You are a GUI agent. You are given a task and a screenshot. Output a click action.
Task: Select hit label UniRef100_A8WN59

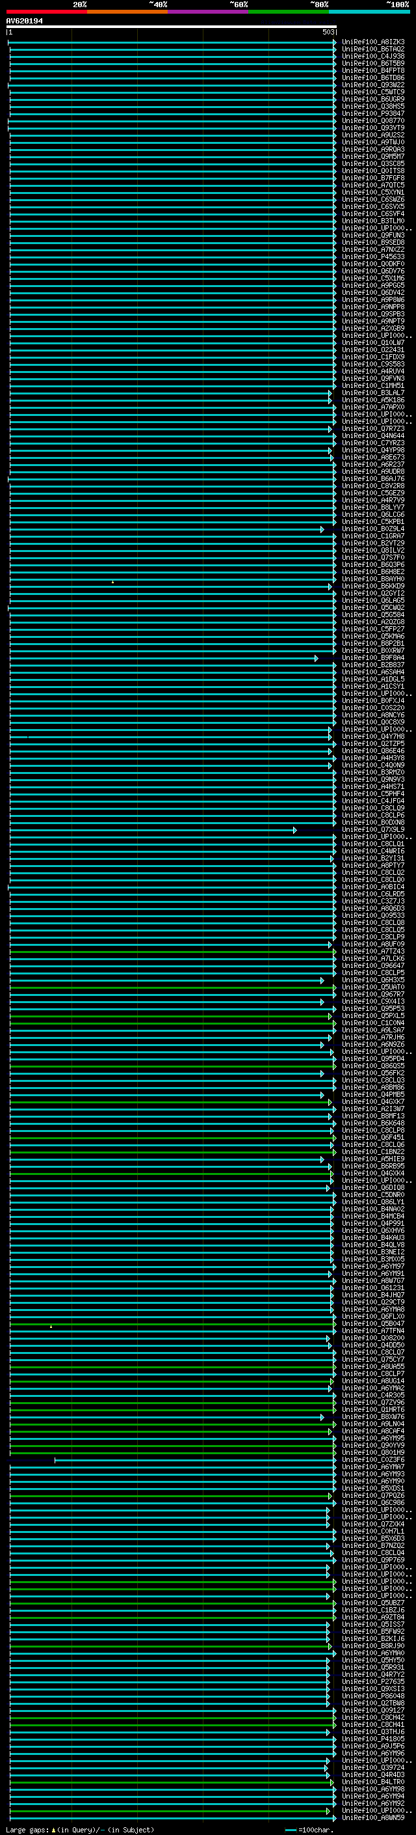[373, 1818]
